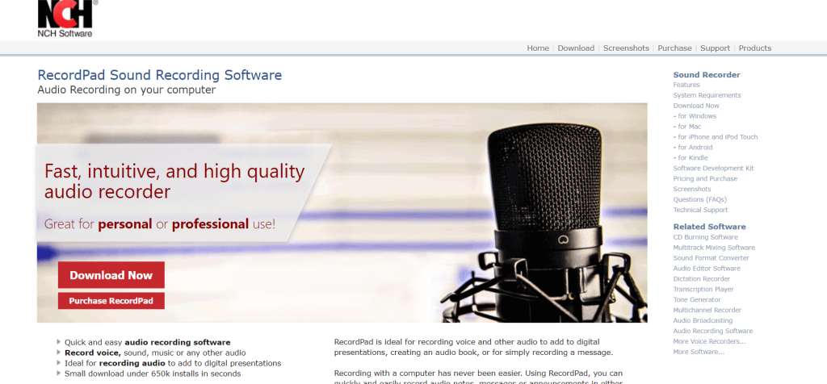Screen dimensions: 827x384
Task: Open the Features sidebar link
Action: click(x=686, y=85)
